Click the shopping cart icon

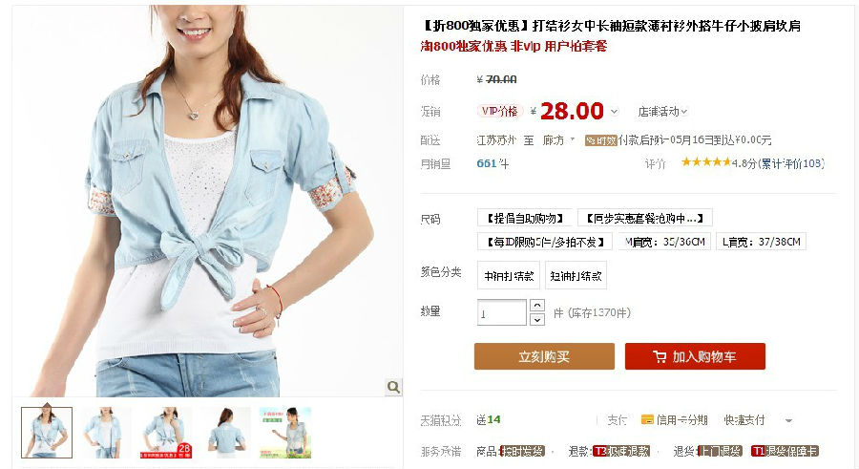tap(660, 357)
